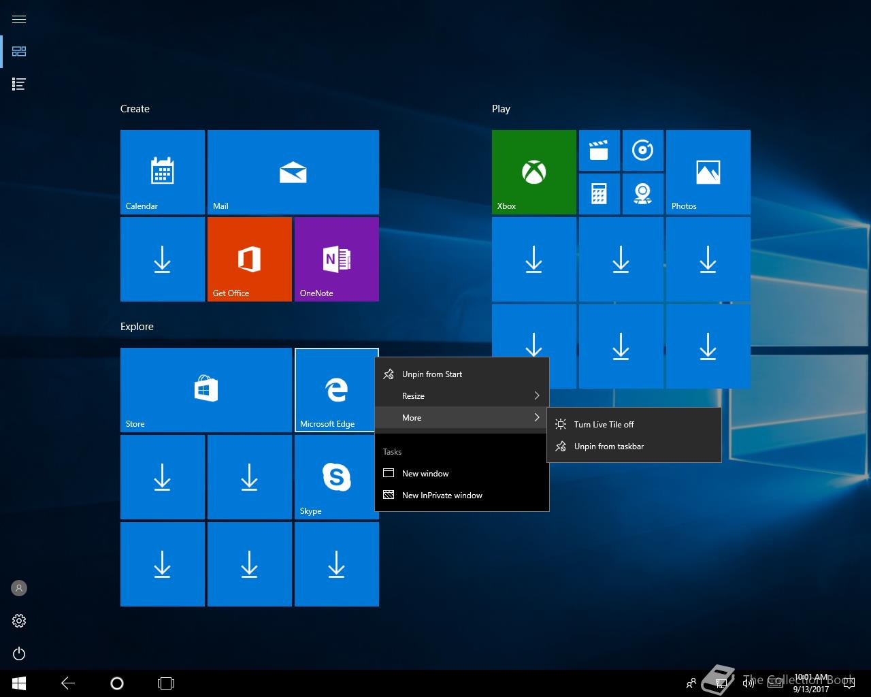
Task: Launch the Microsoft Edge tile
Action: [x=335, y=390]
